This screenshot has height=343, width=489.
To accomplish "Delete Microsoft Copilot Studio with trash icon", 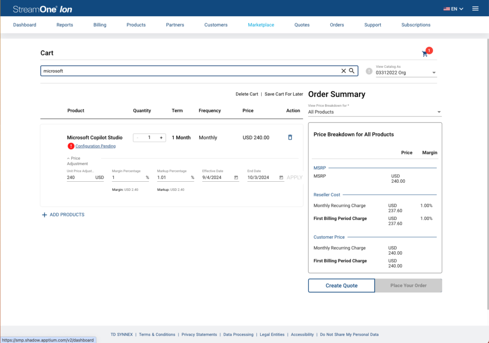I will click(x=290, y=137).
